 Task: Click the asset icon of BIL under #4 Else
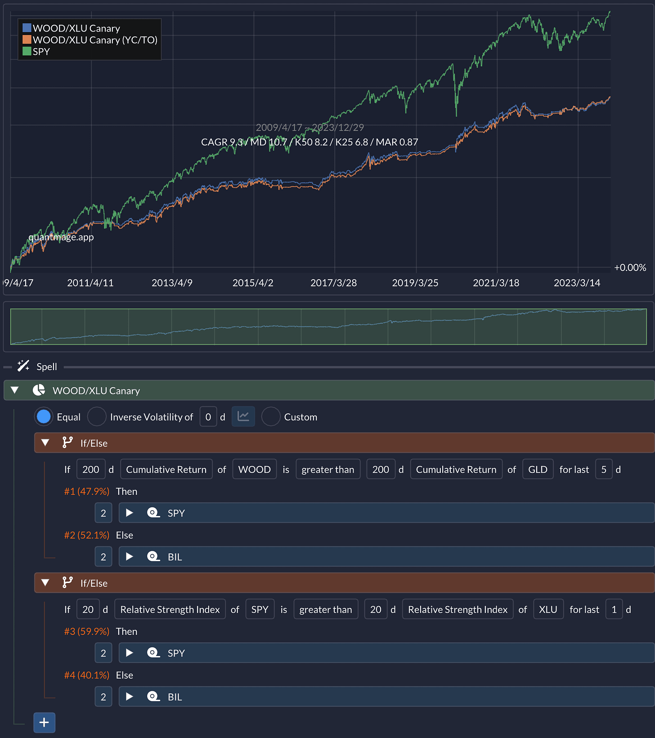[x=153, y=697]
